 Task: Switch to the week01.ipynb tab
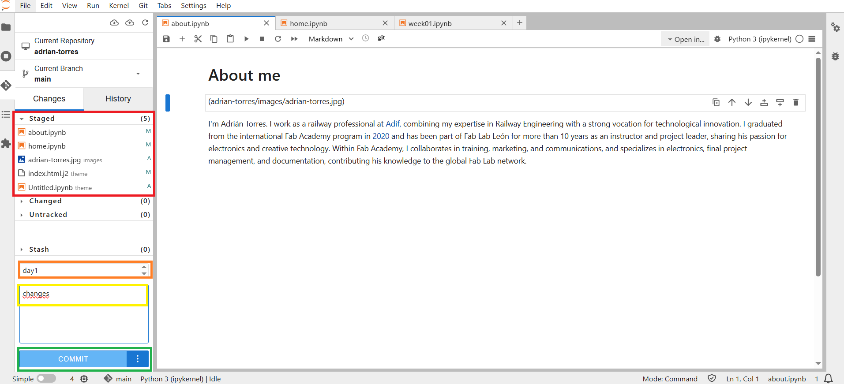[430, 23]
